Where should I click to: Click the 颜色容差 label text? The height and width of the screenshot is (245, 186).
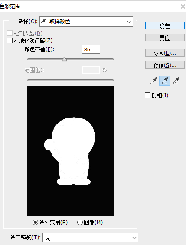click(x=39, y=49)
